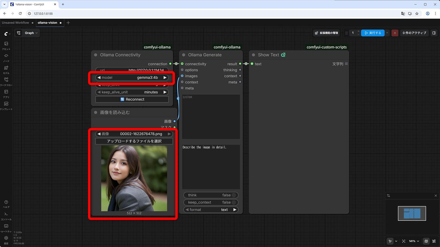Toggle the think switch in Ollama Generate
The height and width of the screenshot is (247, 440).
click(x=234, y=195)
